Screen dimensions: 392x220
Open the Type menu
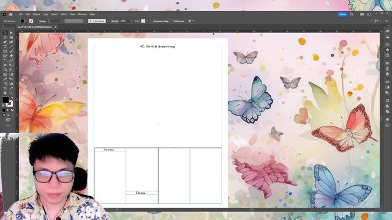(x=45, y=15)
